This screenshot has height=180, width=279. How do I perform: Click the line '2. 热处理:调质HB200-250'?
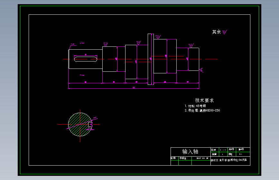click(x=202, y=110)
